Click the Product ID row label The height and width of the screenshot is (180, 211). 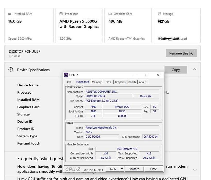(x=26, y=129)
